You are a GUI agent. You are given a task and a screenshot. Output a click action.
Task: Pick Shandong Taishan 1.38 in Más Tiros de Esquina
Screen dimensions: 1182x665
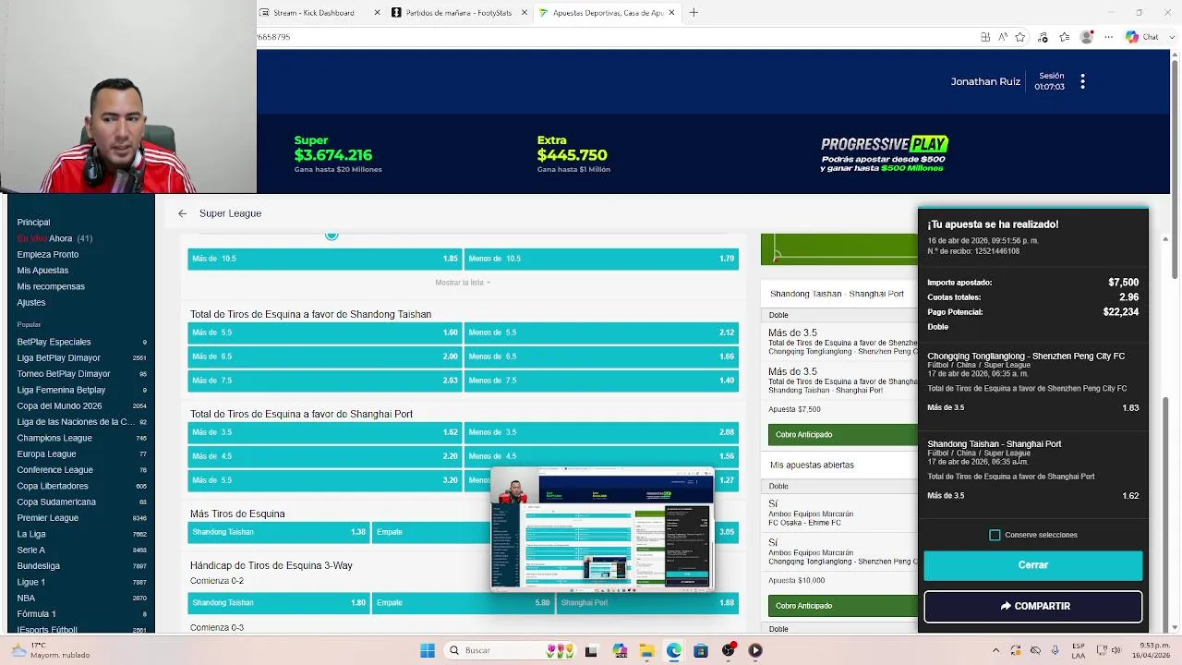point(278,532)
